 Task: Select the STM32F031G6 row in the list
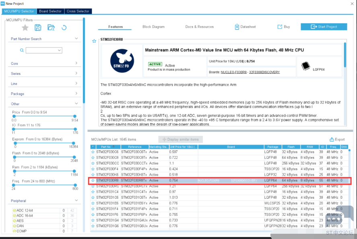click(x=220, y=226)
